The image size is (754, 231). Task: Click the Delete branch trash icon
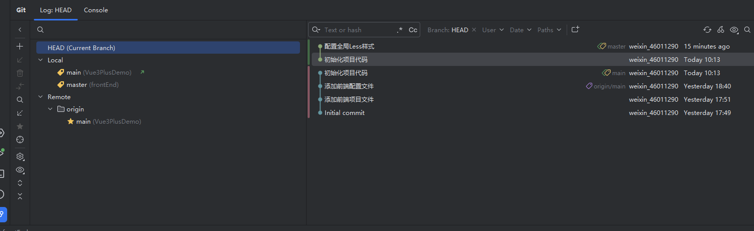click(20, 73)
